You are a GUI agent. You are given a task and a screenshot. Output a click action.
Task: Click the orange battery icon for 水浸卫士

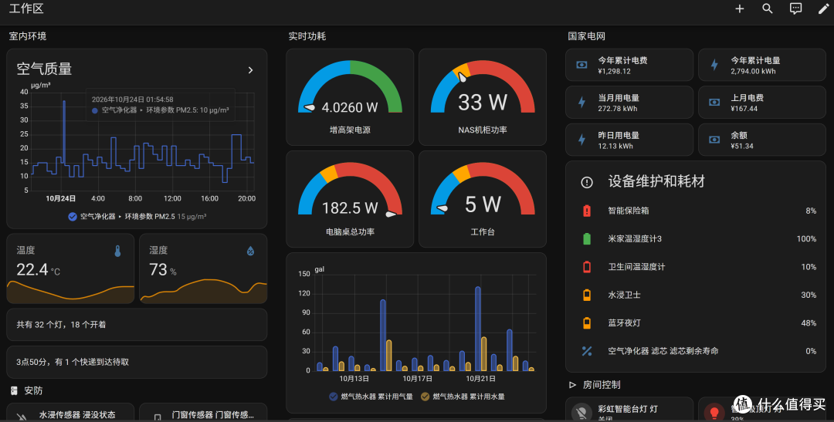[x=587, y=295]
